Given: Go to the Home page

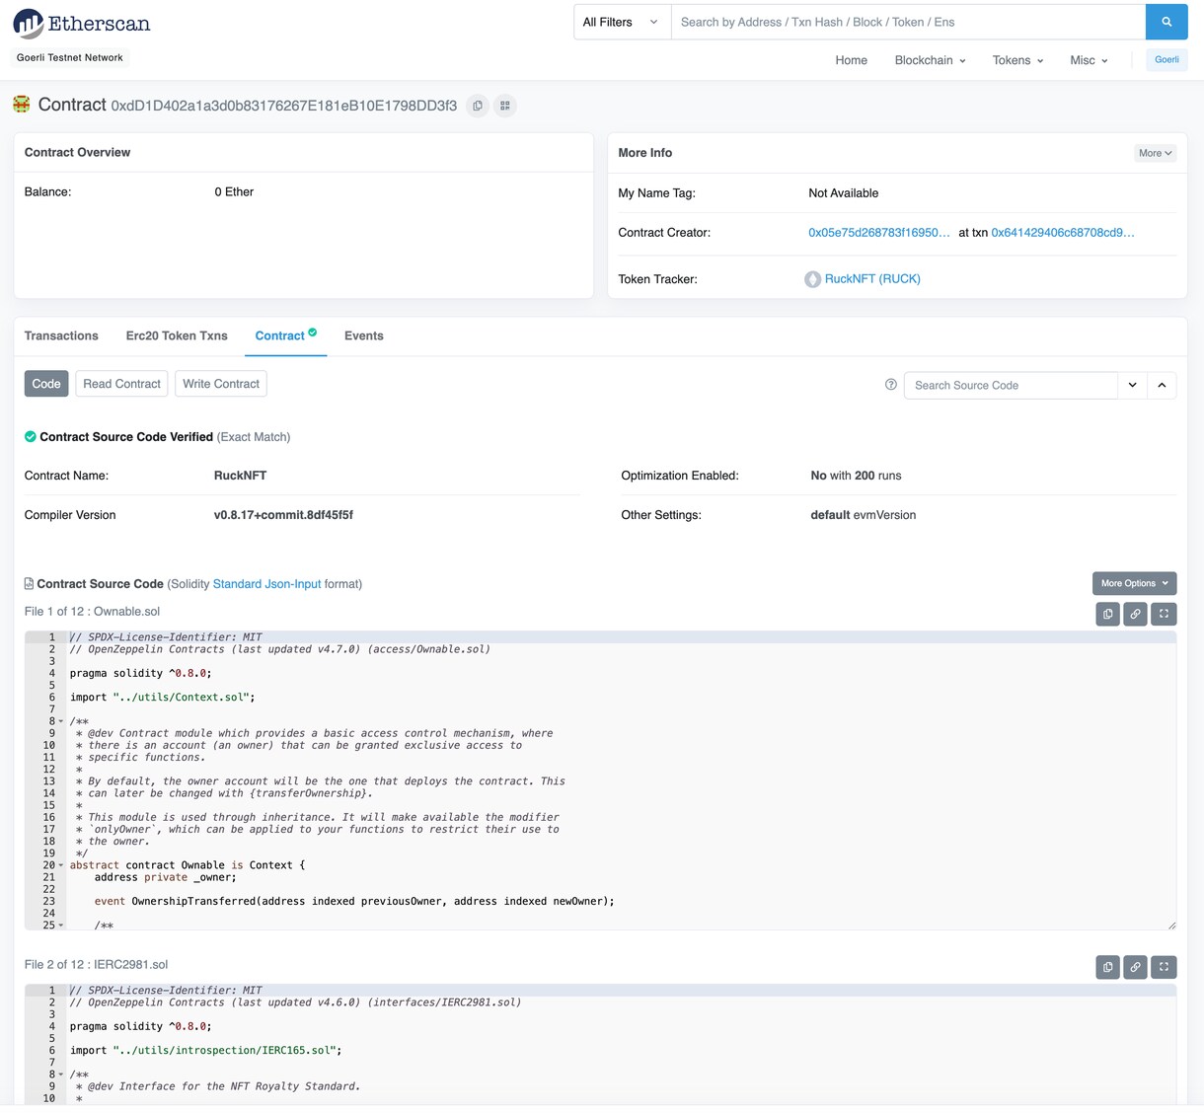Looking at the screenshot, I should [851, 60].
